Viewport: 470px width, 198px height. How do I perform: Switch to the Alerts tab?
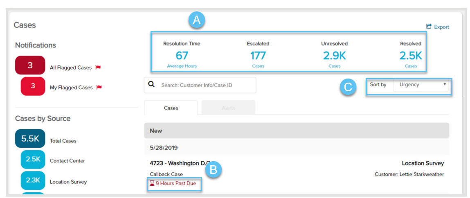pos(228,108)
